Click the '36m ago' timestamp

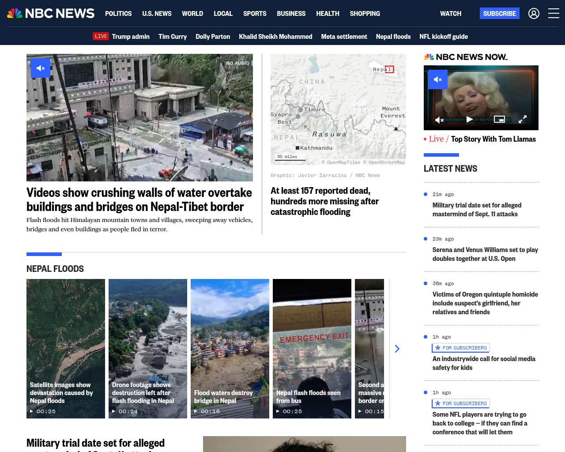(x=443, y=283)
